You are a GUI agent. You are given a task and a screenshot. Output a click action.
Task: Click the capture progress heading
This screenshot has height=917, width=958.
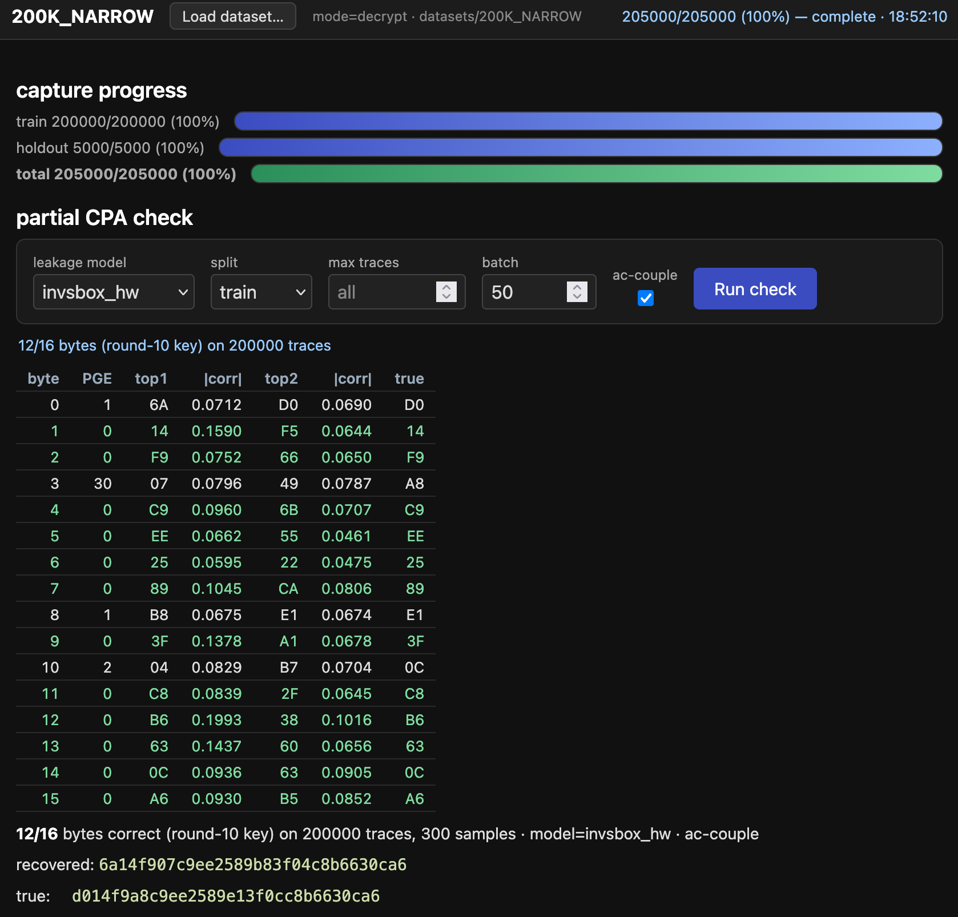pyautogui.click(x=102, y=90)
